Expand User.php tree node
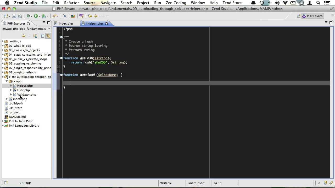 (x=11, y=90)
